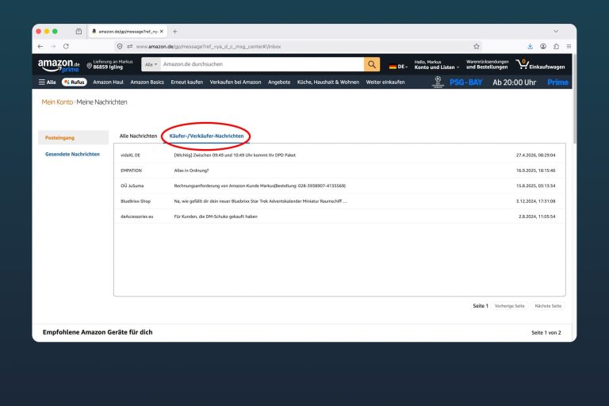
Task: Close the amazon.de browser tab
Action: click(x=162, y=32)
